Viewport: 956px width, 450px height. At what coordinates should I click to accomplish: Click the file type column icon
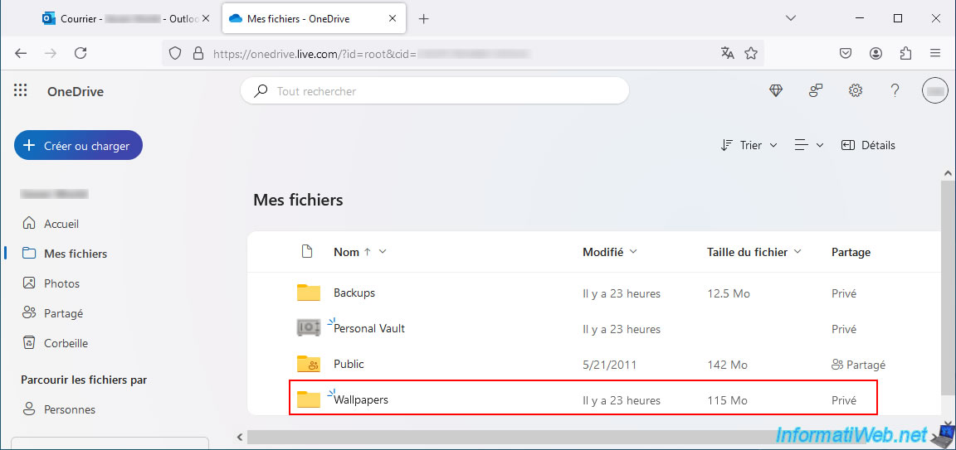(307, 251)
